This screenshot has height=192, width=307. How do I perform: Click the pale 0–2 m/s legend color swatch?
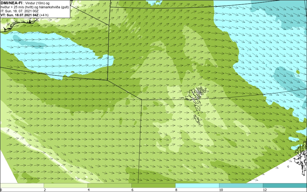22,186
